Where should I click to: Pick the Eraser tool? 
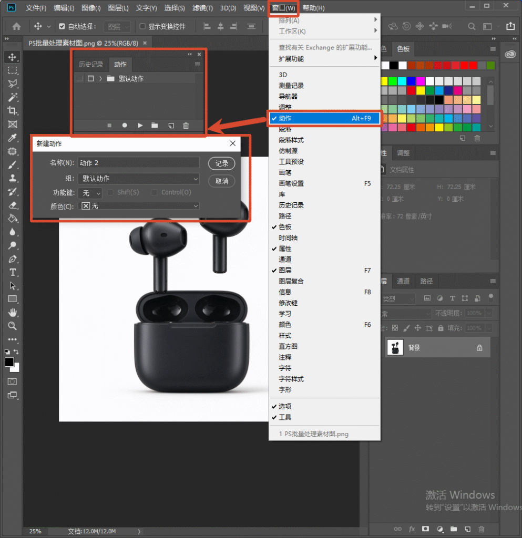[13, 205]
